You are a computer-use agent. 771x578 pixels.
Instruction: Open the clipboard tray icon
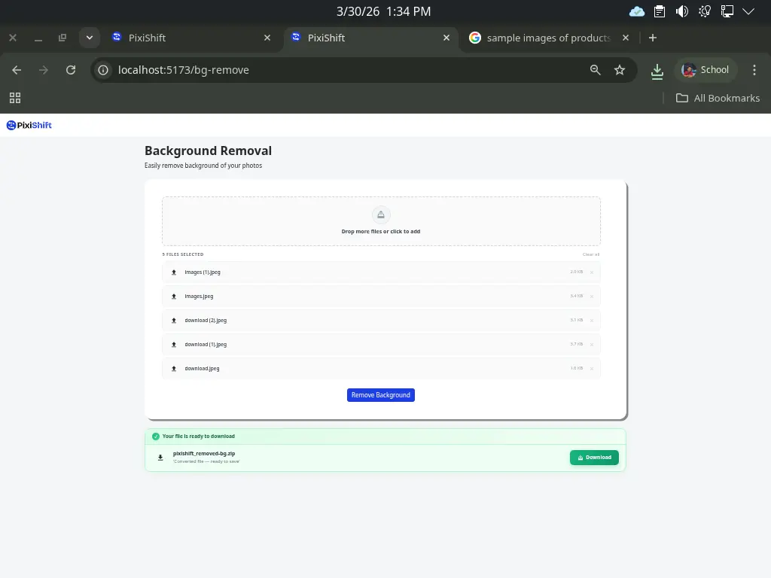[660, 11]
